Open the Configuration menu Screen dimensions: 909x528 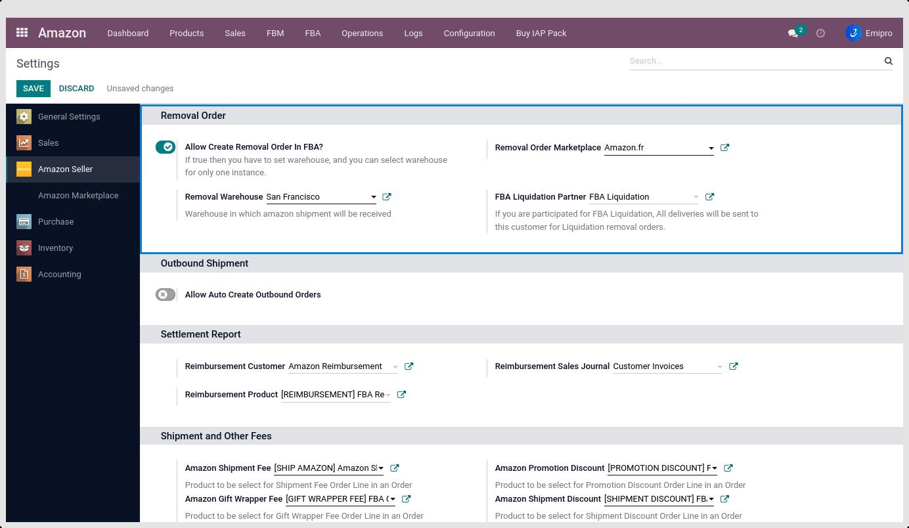(x=469, y=33)
